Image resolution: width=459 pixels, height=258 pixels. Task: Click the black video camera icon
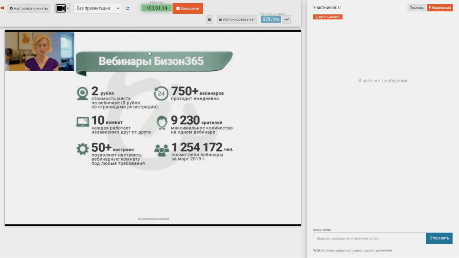pos(61,8)
